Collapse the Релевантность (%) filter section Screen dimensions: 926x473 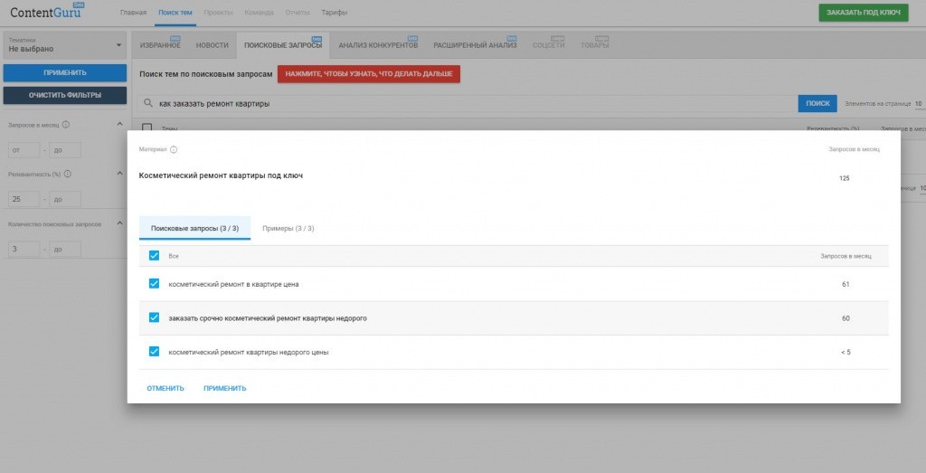[x=119, y=174]
